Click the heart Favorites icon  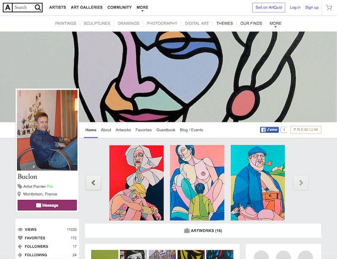click(20, 238)
